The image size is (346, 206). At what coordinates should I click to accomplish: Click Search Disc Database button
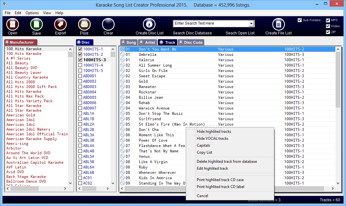[x=192, y=33]
